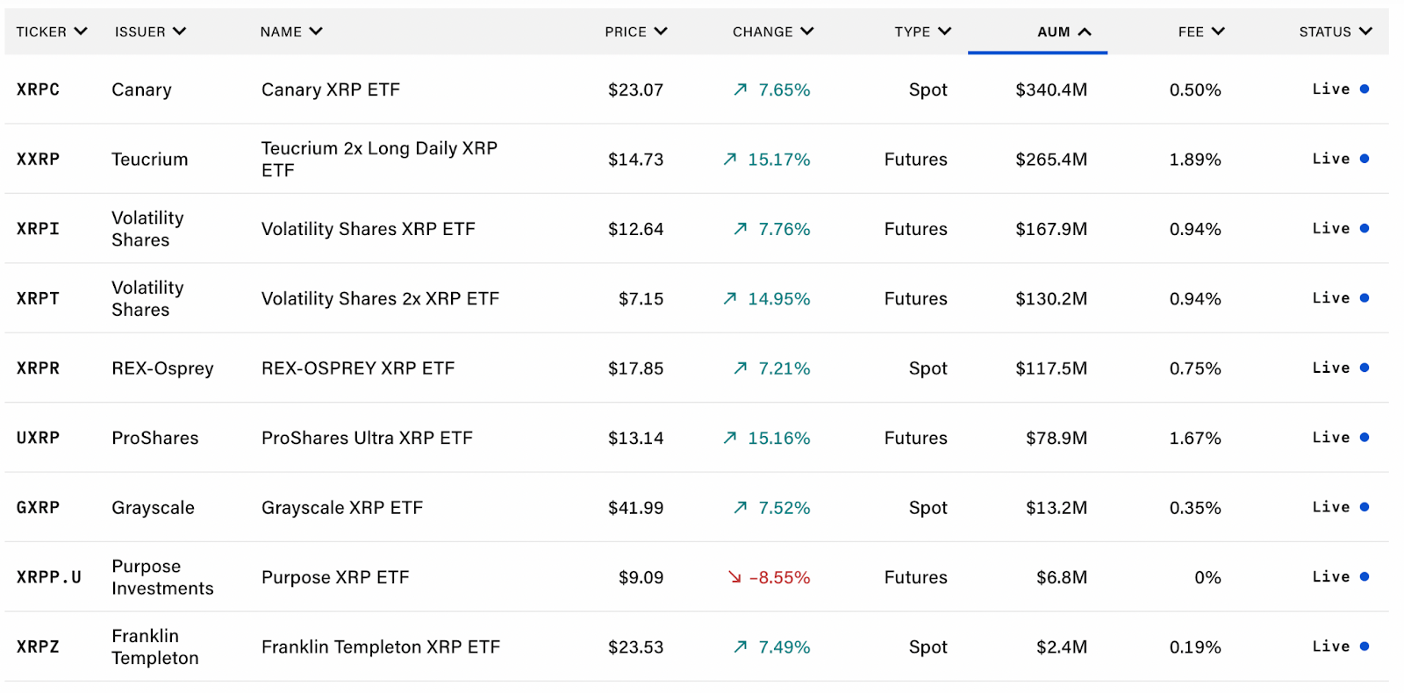This screenshot has height=693, width=1404.
Task: Select the XXRP ticker symbol
Action: tap(39, 159)
